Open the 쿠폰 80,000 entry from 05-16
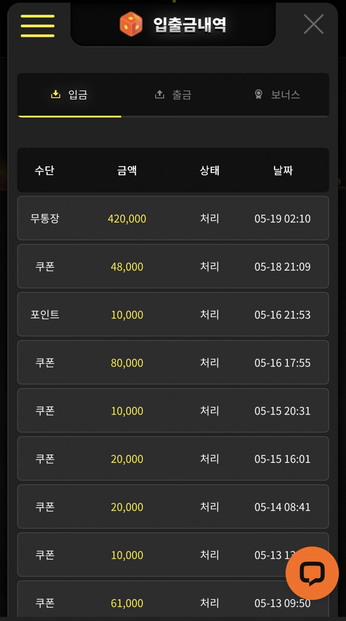 [173, 363]
